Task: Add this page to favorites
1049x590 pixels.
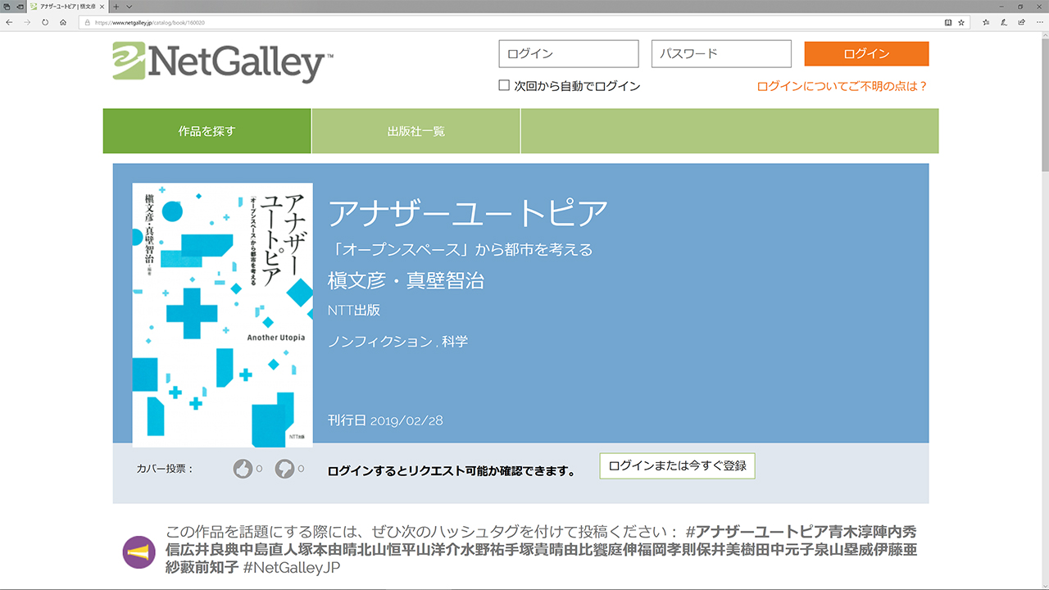Action: [x=961, y=22]
